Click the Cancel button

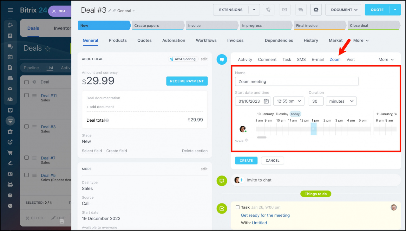pos(272,161)
